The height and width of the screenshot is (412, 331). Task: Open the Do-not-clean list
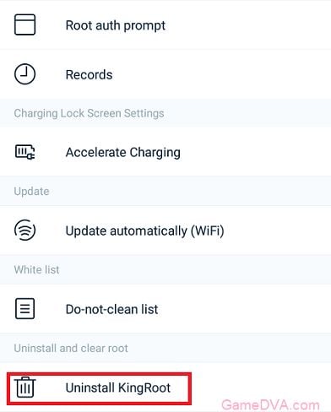pos(165,309)
